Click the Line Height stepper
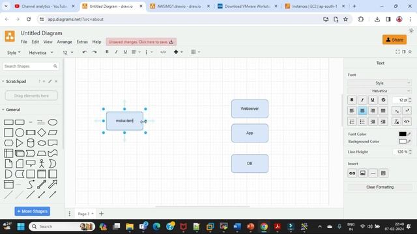Viewport: 417px width, 234px height. (410, 151)
